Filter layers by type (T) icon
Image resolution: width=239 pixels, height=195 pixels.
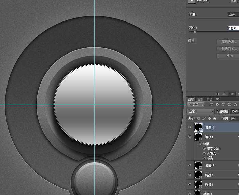[x=223, y=105]
